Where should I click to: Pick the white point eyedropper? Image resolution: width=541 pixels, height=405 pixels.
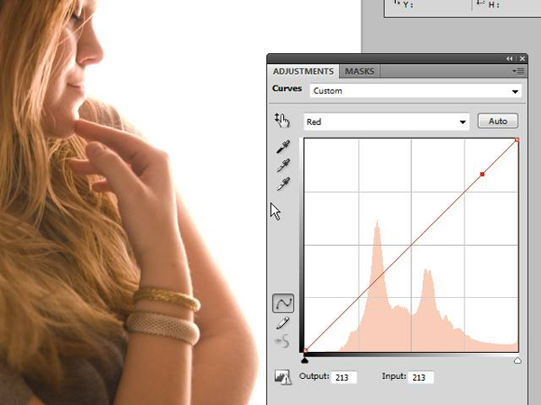pyautogui.click(x=282, y=184)
